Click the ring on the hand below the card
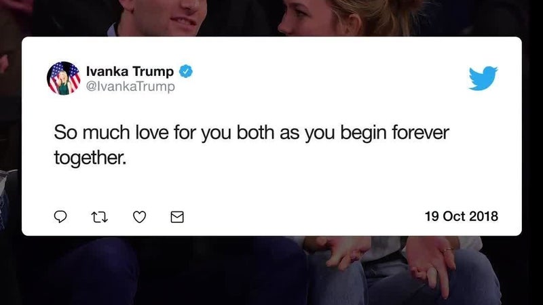This screenshot has width=543, height=305. coord(448,249)
